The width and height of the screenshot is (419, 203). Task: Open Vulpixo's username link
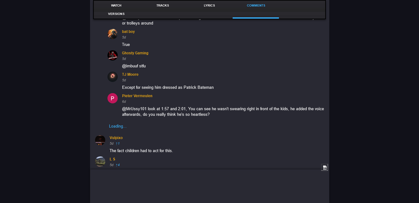tap(116, 138)
